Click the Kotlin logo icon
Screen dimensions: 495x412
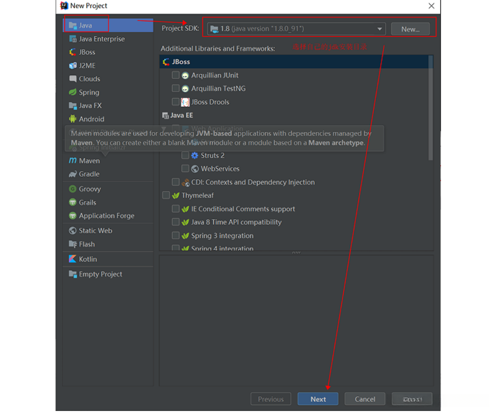pos(73,259)
